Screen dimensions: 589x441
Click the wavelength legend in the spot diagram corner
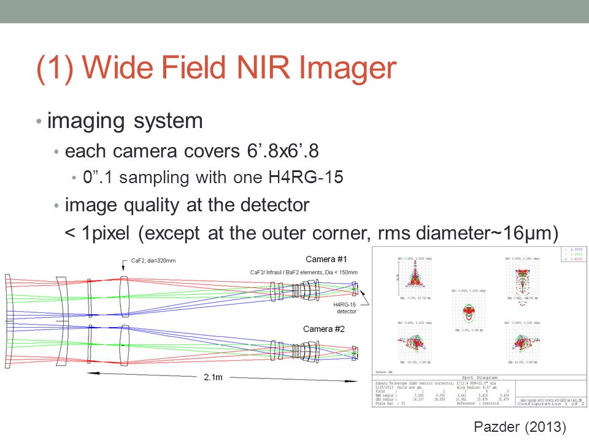[573, 254]
